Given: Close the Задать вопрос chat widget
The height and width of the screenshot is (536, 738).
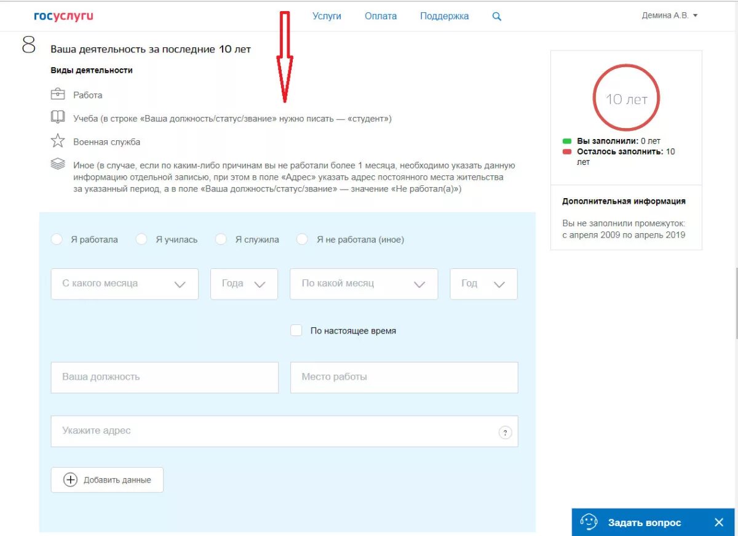Looking at the screenshot, I should click(719, 522).
